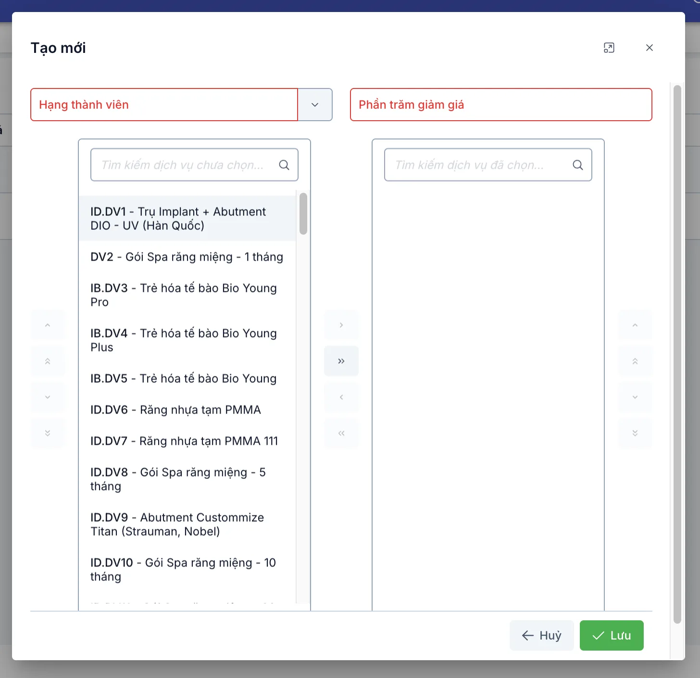Click the unselected services search box
Image resolution: width=700 pixels, height=678 pixels.
coord(194,165)
